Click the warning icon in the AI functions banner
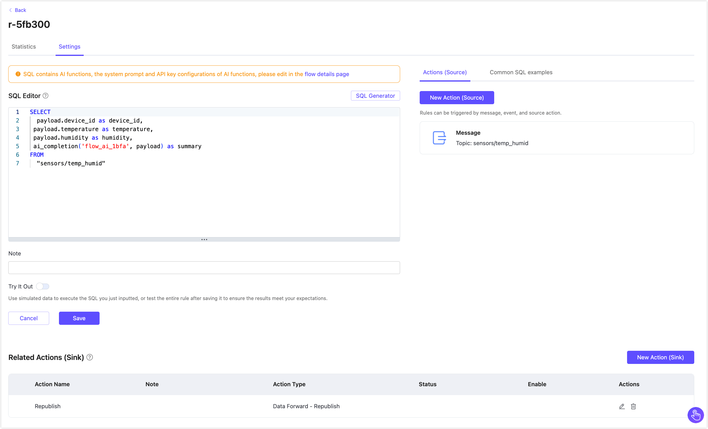Screen dimensions: 708x429 tap(18, 74)
